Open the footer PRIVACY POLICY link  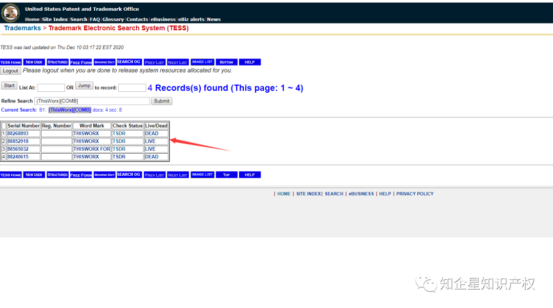pos(415,194)
